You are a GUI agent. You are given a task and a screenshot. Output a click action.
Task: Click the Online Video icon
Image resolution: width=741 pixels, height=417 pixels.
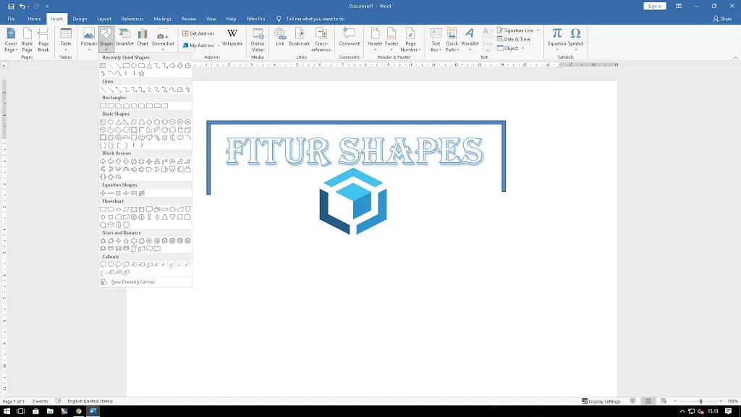[x=258, y=40]
